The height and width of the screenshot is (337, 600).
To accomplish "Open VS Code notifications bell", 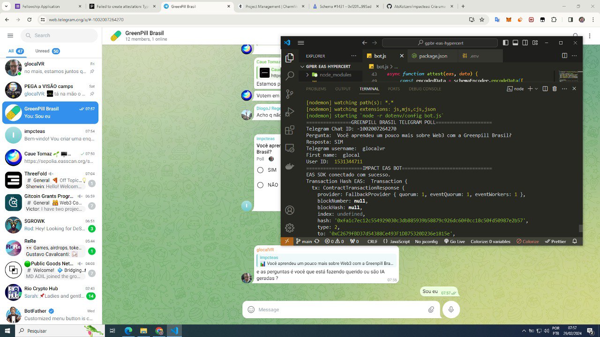I will point(575,242).
